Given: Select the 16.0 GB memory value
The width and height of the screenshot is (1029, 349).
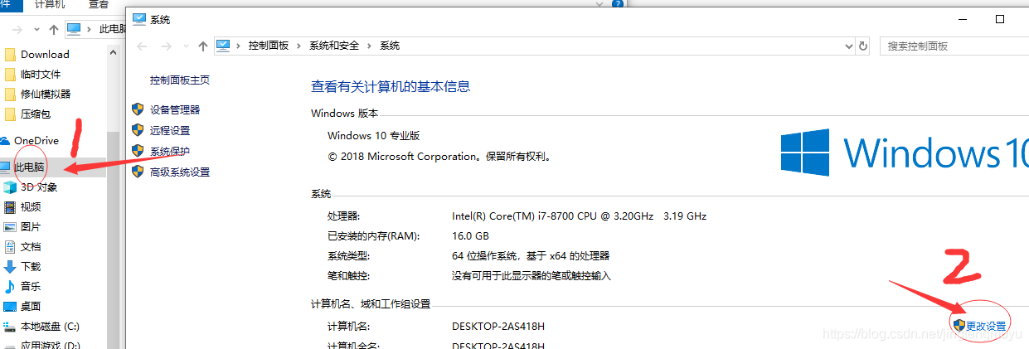Looking at the screenshot, I should click(x=471, y=235).
